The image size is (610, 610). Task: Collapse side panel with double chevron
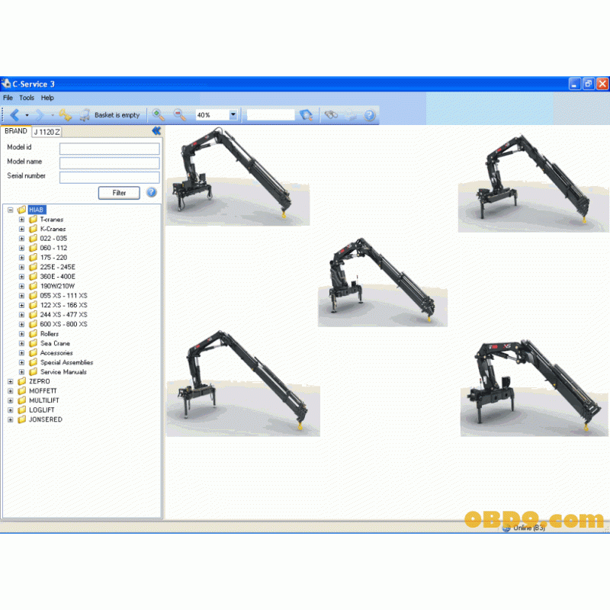156,130
